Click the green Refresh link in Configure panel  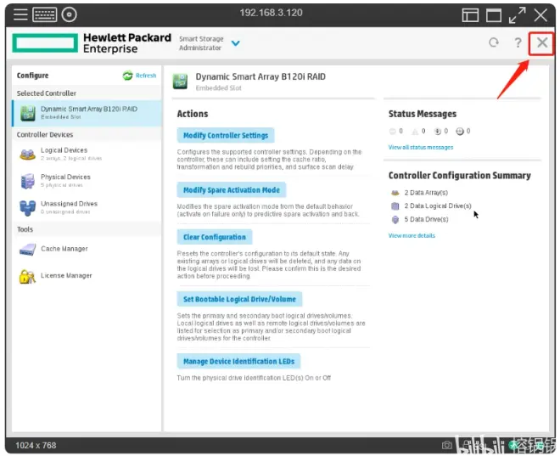click(x=140, y=76)
